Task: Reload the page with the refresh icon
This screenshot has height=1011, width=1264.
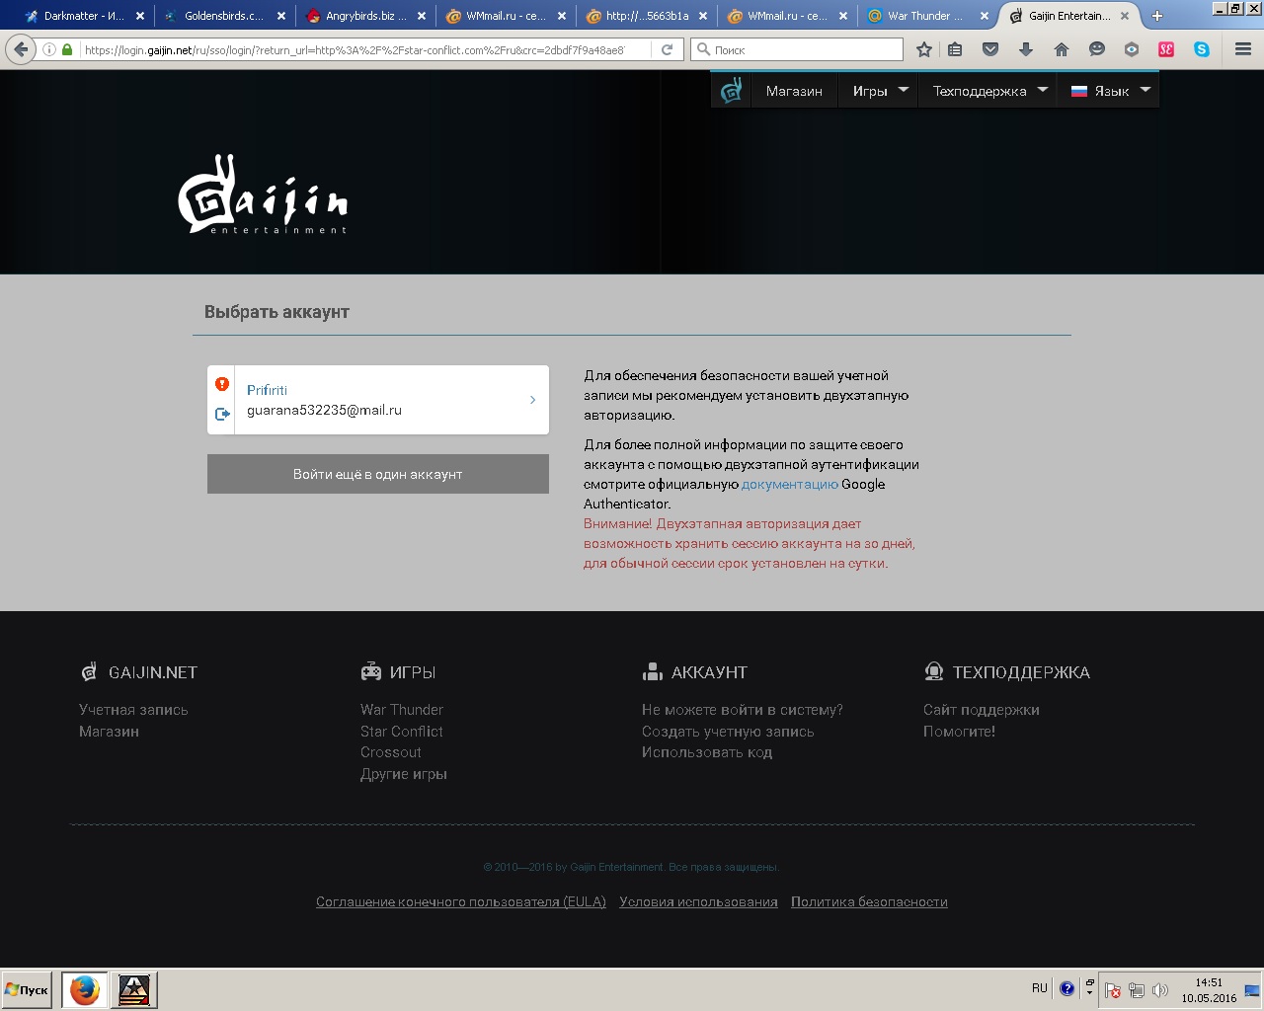Action: pyautogui.click(x=668, y=49)
